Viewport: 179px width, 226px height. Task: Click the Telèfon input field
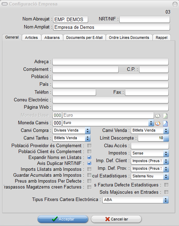click(74, 92)
